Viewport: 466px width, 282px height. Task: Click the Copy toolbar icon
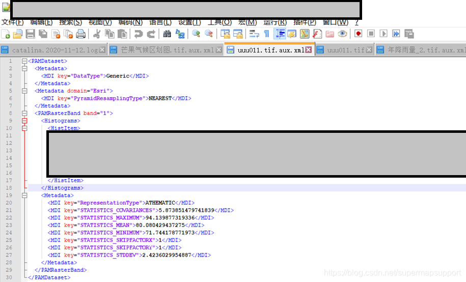tap(109, 34)
